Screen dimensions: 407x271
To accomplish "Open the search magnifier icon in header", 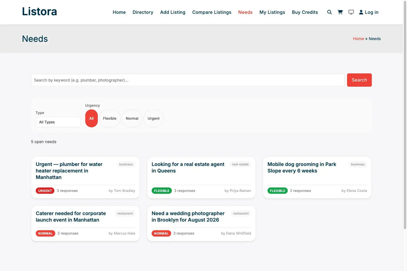I will click(329, 12).
